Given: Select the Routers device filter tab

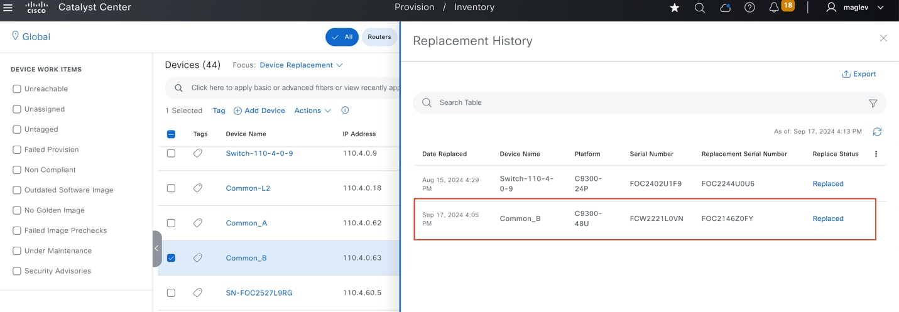Looking at the screenshot, I should point(379,37).
